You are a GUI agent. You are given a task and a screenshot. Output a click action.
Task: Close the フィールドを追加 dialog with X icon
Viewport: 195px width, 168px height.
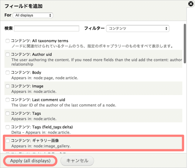click(191, 4)
